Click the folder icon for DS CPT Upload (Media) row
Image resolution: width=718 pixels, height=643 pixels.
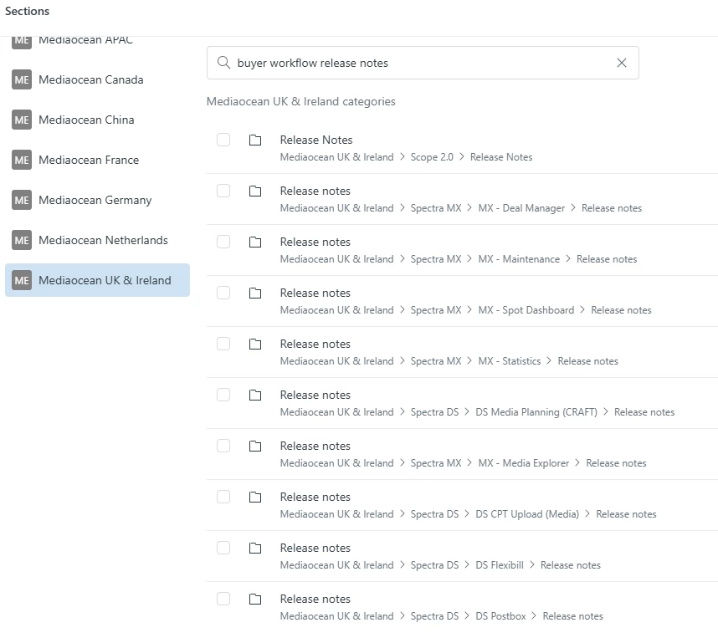pyautogui.click(x=255, y=497)
